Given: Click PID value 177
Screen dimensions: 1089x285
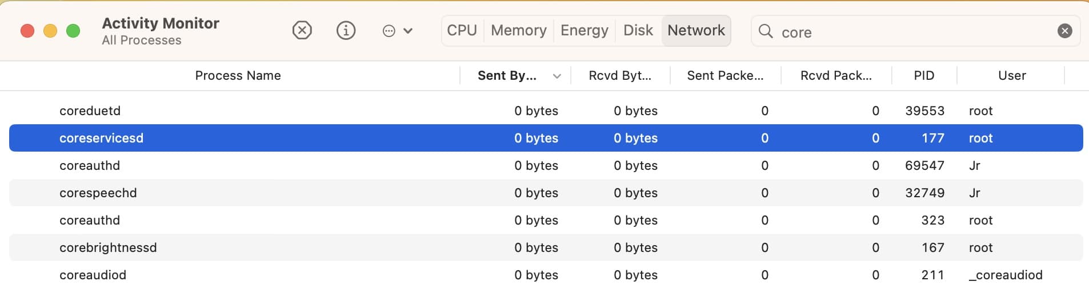Looking at the screenshot, I should (x=932, y=138).
